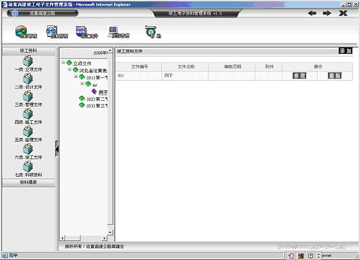The width and height of the screenshot is (360, 260).
Task: Select the (02)第二 tree item
Action: click(96, 99)
